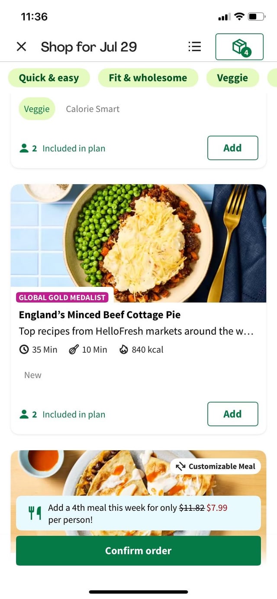Tap the 10 Min prep knife icon
277x599 pixels.
(74, 349)
